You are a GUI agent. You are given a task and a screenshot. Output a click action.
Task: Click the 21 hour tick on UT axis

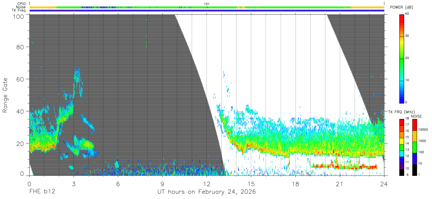point(339,184)
